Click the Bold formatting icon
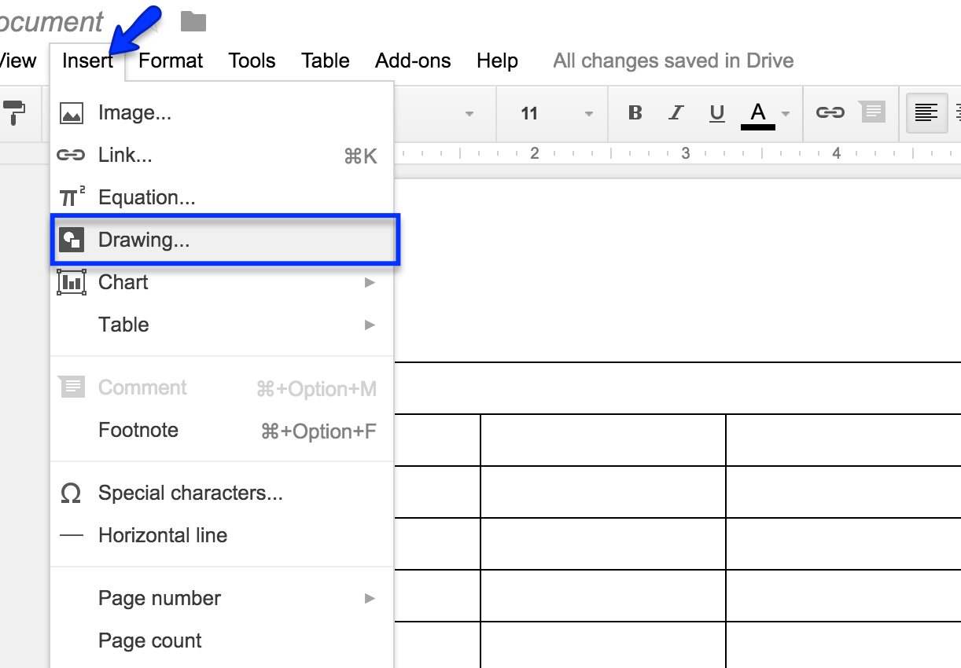 tap(635, 113)
